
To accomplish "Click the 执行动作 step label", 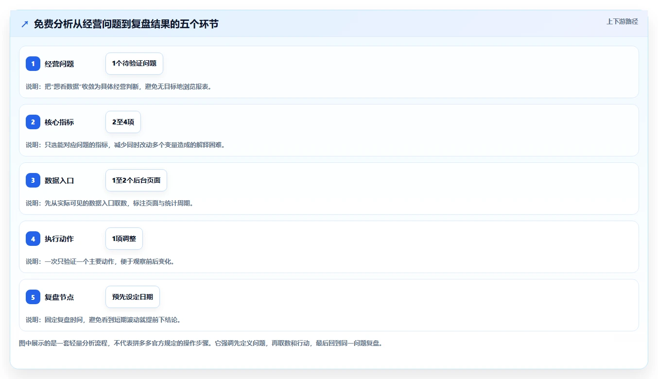I will 59,239.
